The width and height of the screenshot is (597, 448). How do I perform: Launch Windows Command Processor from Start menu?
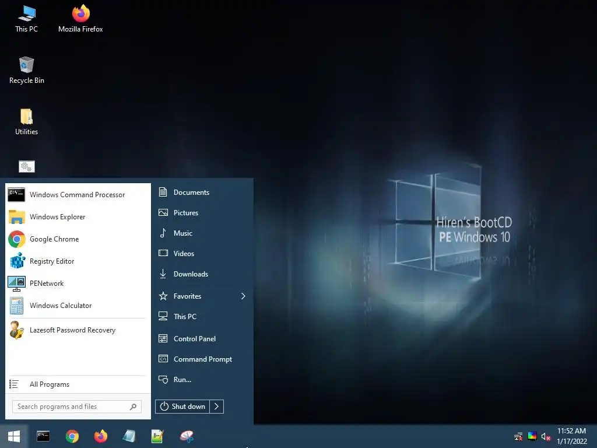78,195
